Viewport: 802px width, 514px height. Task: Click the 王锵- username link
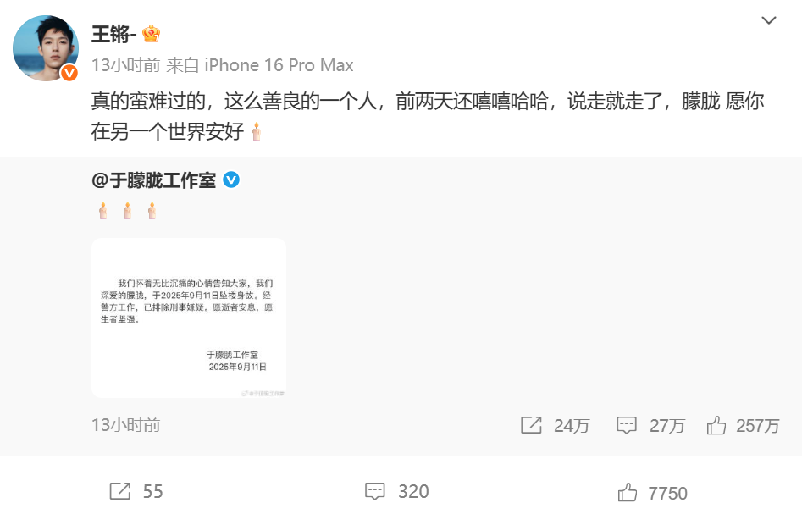113,34
